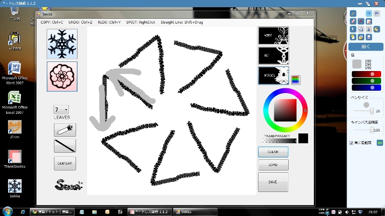Select the WOOL brush style
This screenshot has height=216, width=385.
point(273,75)
